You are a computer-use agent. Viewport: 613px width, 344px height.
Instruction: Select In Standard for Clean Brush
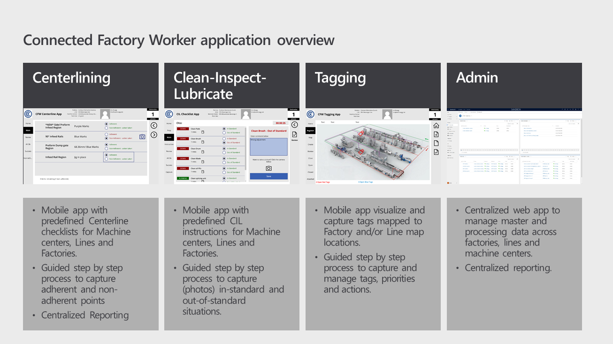point(224,139)
